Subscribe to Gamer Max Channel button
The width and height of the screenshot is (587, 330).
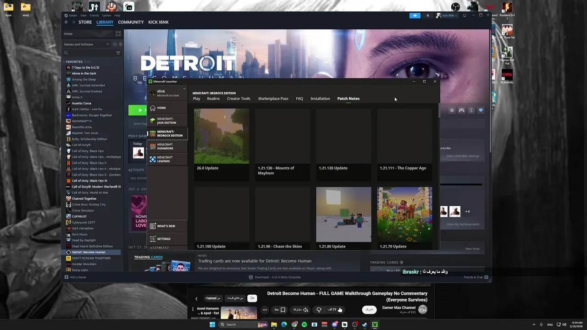369,310
